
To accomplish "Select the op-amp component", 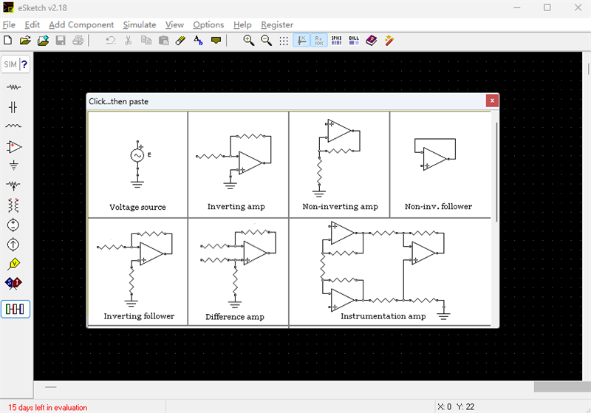I will [x=14, y=146].
